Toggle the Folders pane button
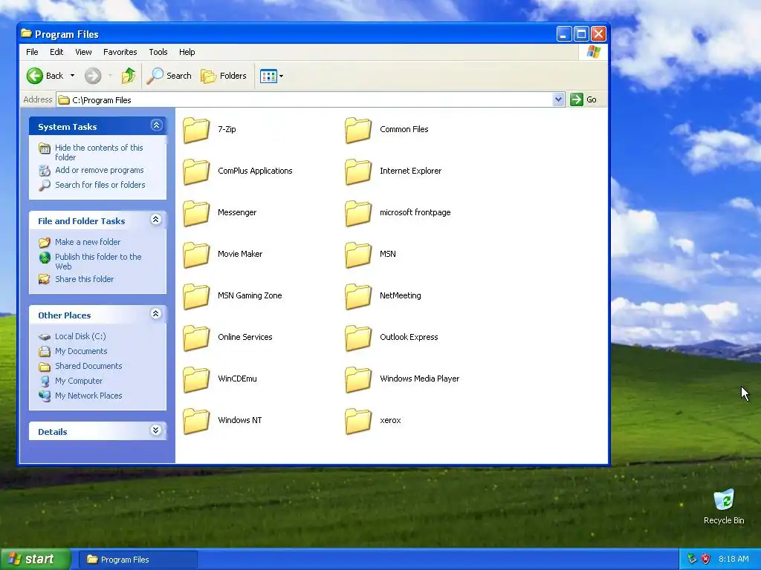 click(224, 76)
